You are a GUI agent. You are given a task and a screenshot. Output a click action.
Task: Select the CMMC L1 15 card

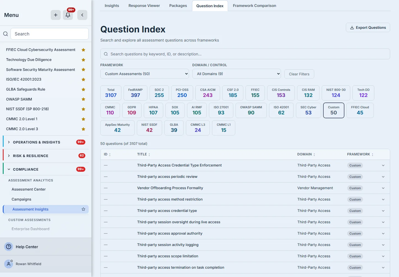pos(224,128)
